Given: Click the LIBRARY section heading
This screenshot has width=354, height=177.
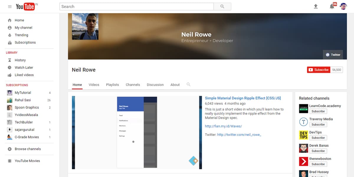Looking at the screenshot, I should 12,53.
